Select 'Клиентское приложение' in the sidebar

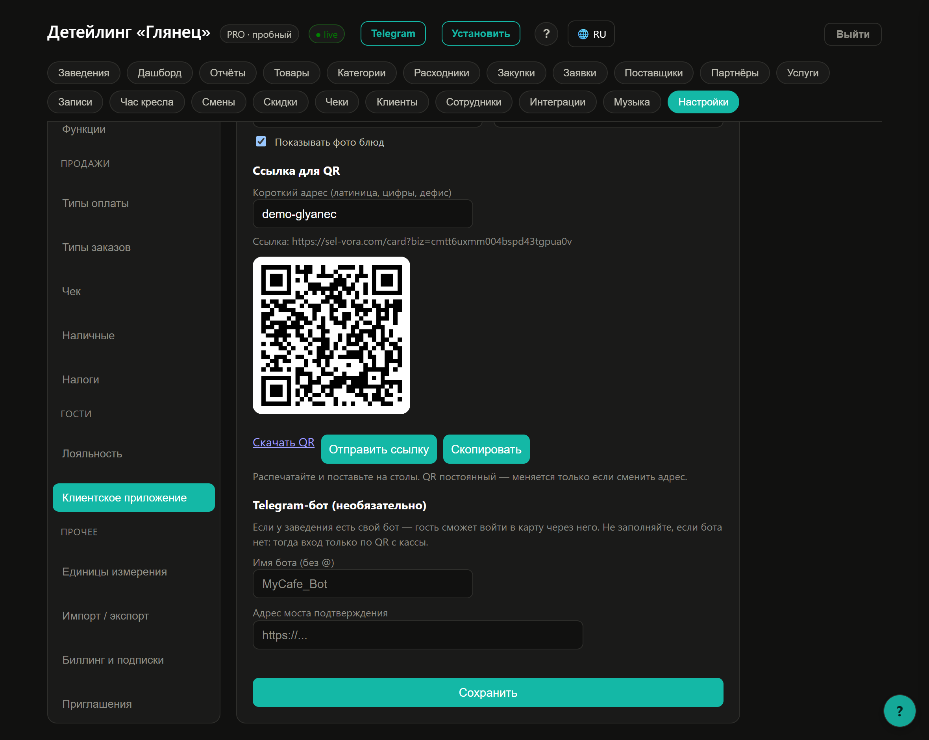click(x=133, y=498)
